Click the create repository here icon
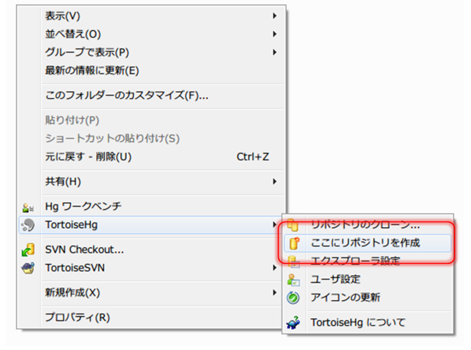The height and width of the screenshot is (350, 471). tap(294, 243)
